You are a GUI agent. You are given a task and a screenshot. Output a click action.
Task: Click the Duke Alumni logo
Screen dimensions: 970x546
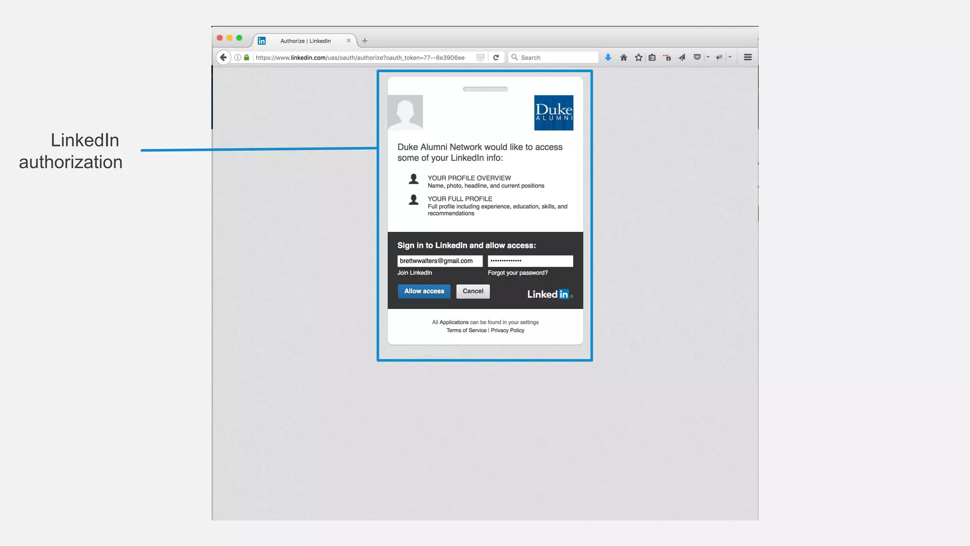554,113
